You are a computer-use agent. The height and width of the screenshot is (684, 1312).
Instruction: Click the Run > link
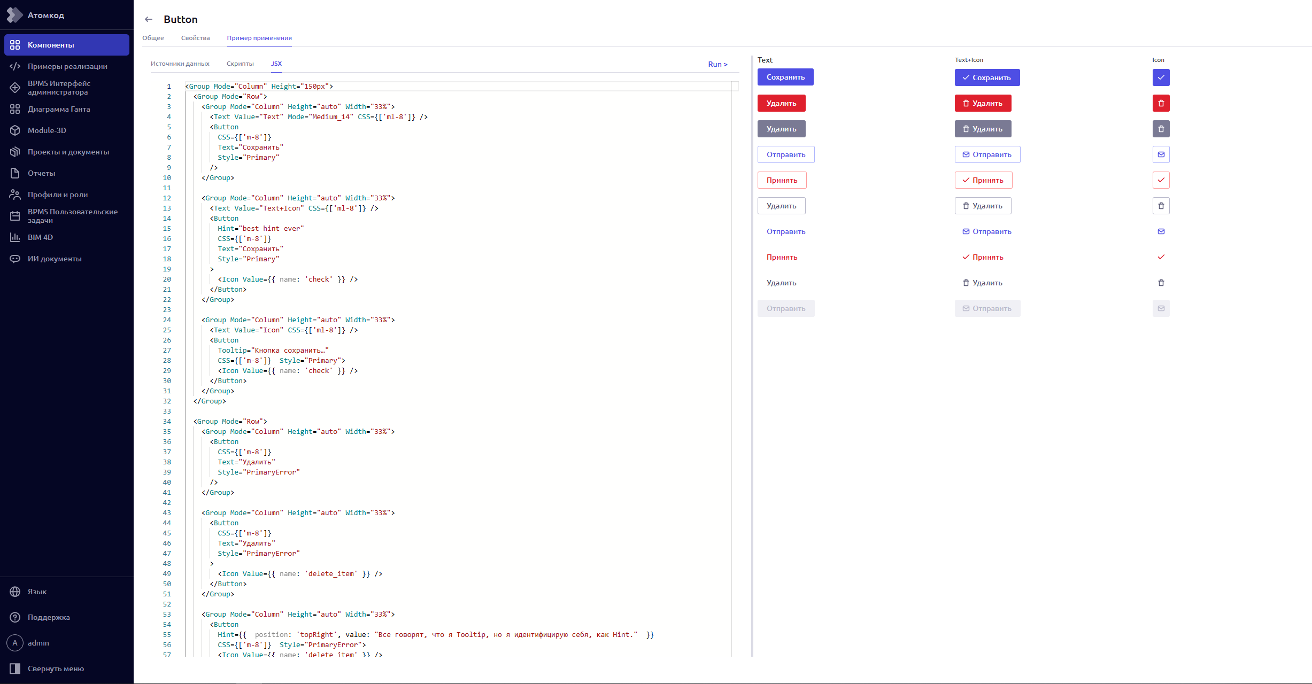click(x=717, y=64)
